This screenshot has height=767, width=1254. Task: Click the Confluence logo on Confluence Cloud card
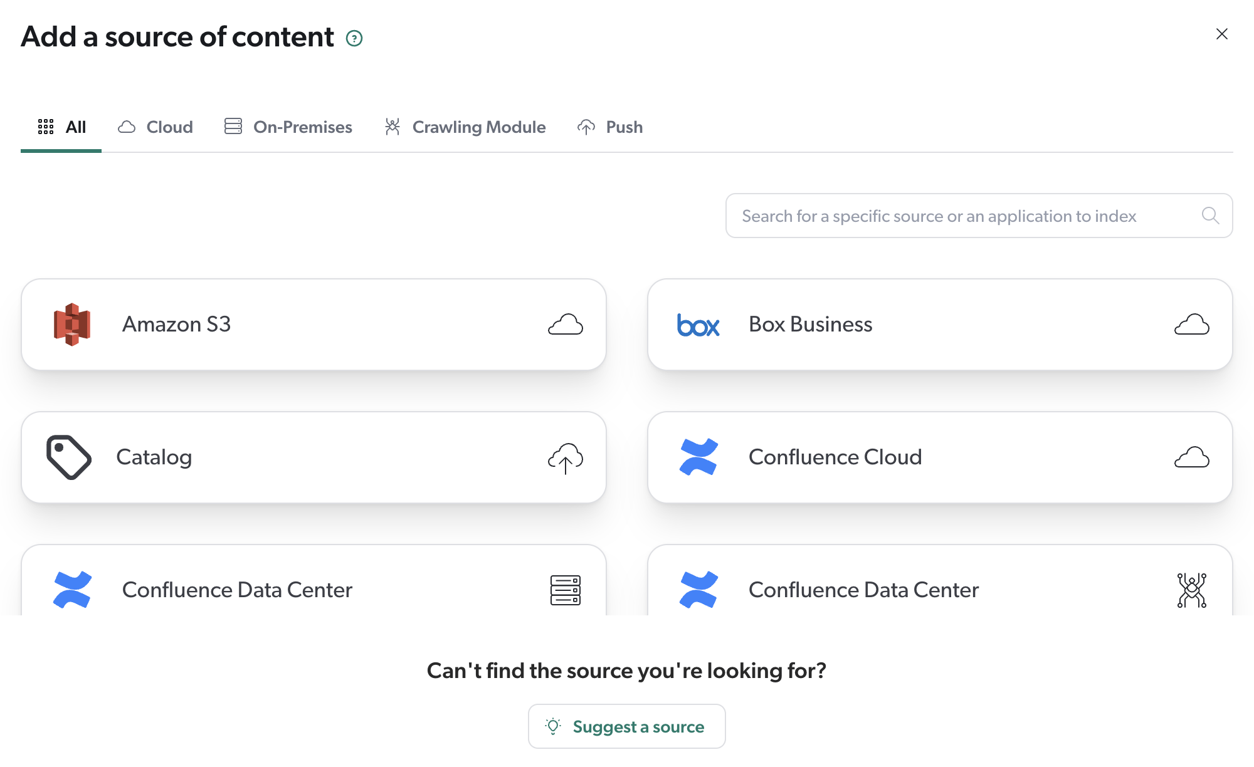pyautogui.click(x=698, y=457)
